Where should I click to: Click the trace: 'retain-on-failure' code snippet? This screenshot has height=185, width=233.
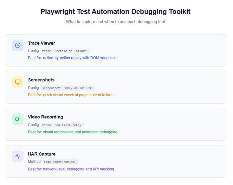66,51
